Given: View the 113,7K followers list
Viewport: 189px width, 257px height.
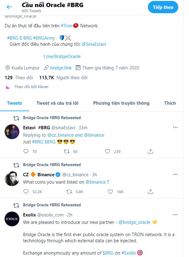Looking at the screenshot, I should coord(63,78).
